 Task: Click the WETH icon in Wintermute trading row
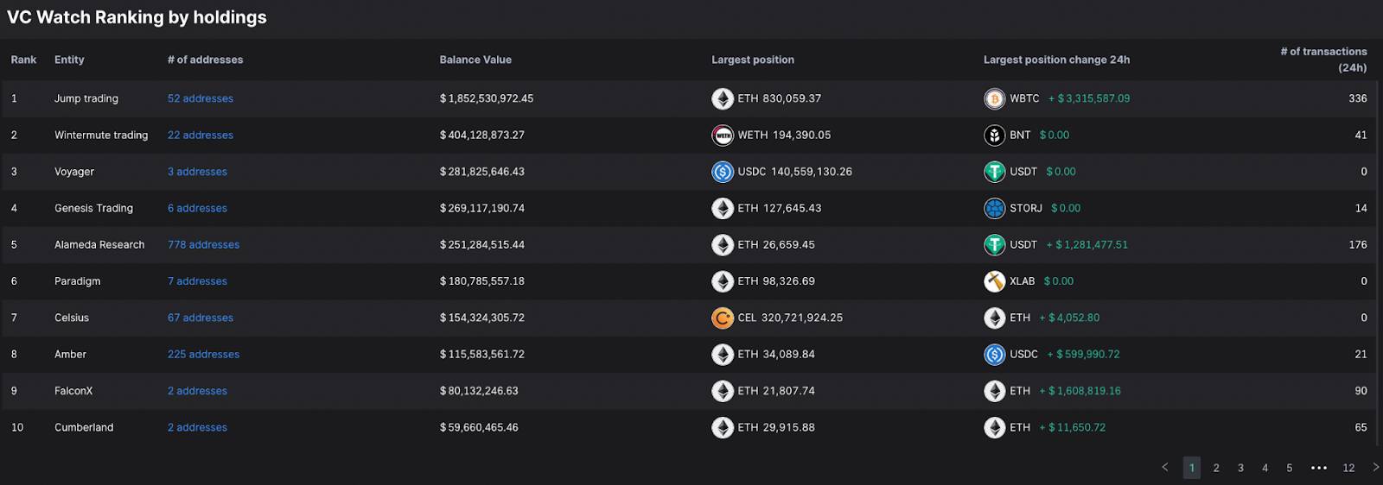click(723, 135)
